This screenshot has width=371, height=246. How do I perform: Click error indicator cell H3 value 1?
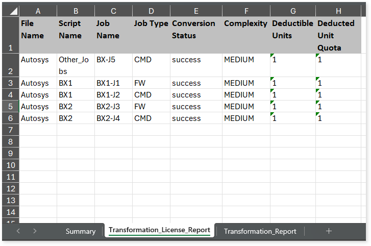338,83
